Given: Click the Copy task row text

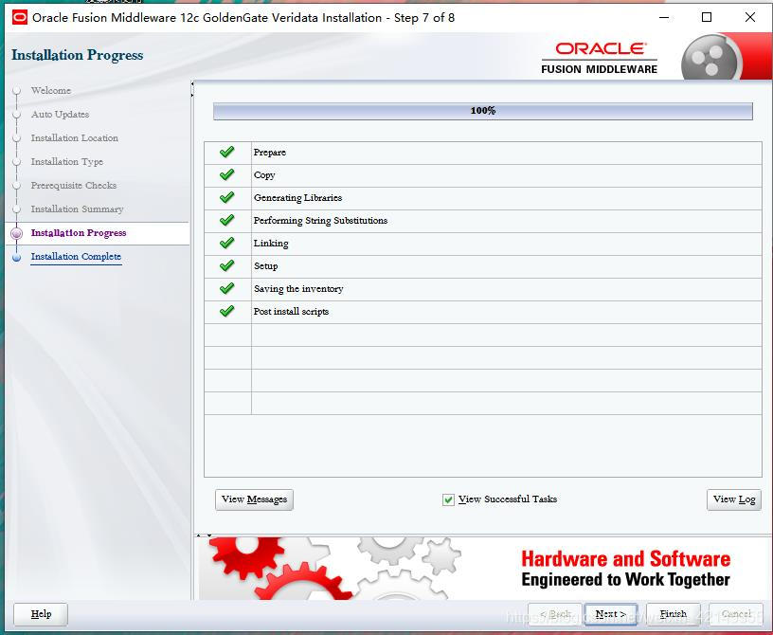Looking at the screenshot, I should coord(264,175).
